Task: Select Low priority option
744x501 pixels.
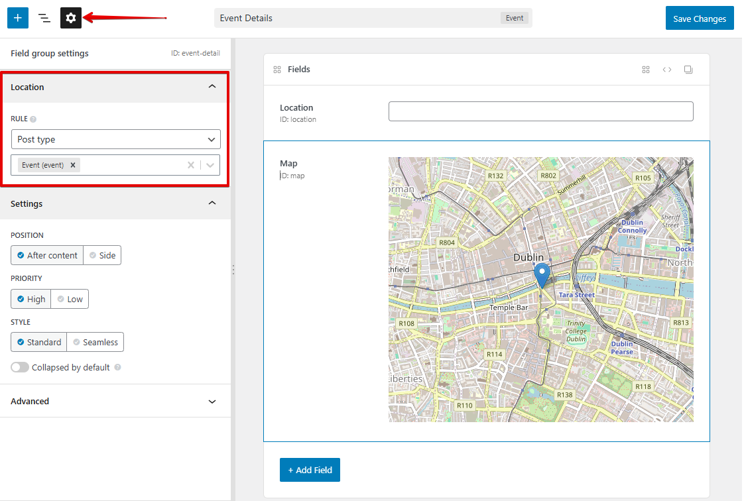Action: point(70,299)
